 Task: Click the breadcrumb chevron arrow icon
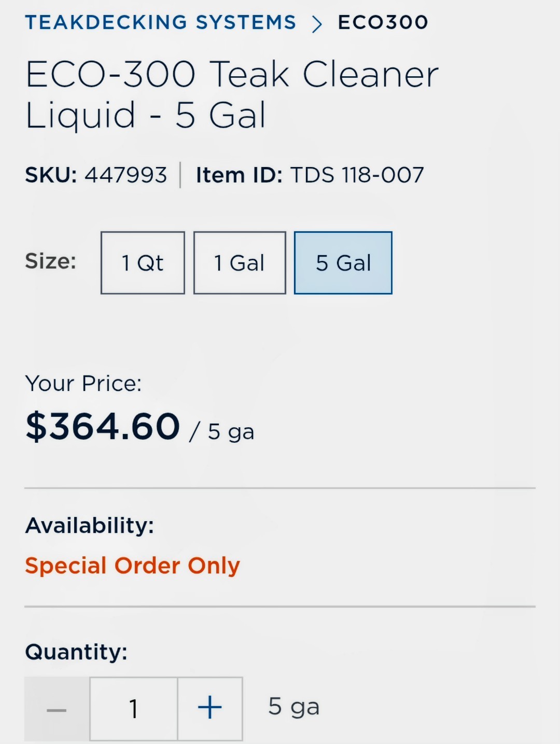point(317,24)
